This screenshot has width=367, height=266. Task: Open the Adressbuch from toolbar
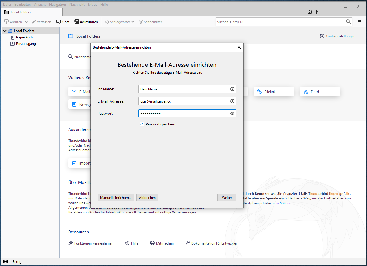tap(86, 22)
